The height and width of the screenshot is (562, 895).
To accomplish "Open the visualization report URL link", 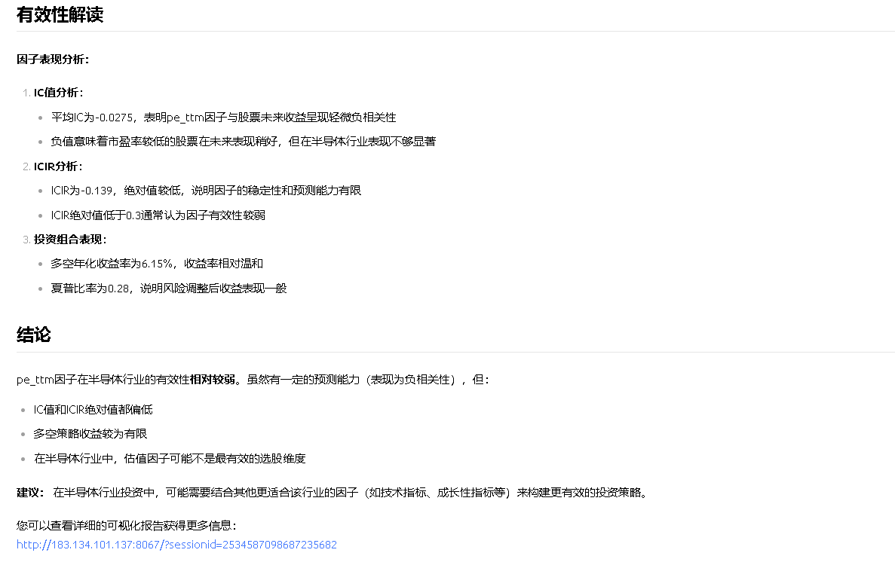I will click(x=176, y=545).
